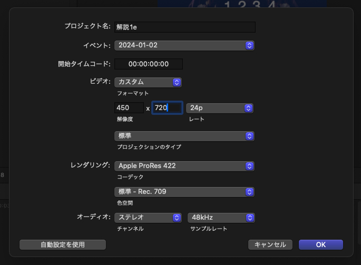Click the chevron icon beside カスタム format
Screen dimensions: 361x265
click(x=177, y=82)
